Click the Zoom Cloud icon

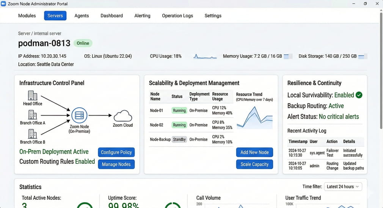(123, 116)
